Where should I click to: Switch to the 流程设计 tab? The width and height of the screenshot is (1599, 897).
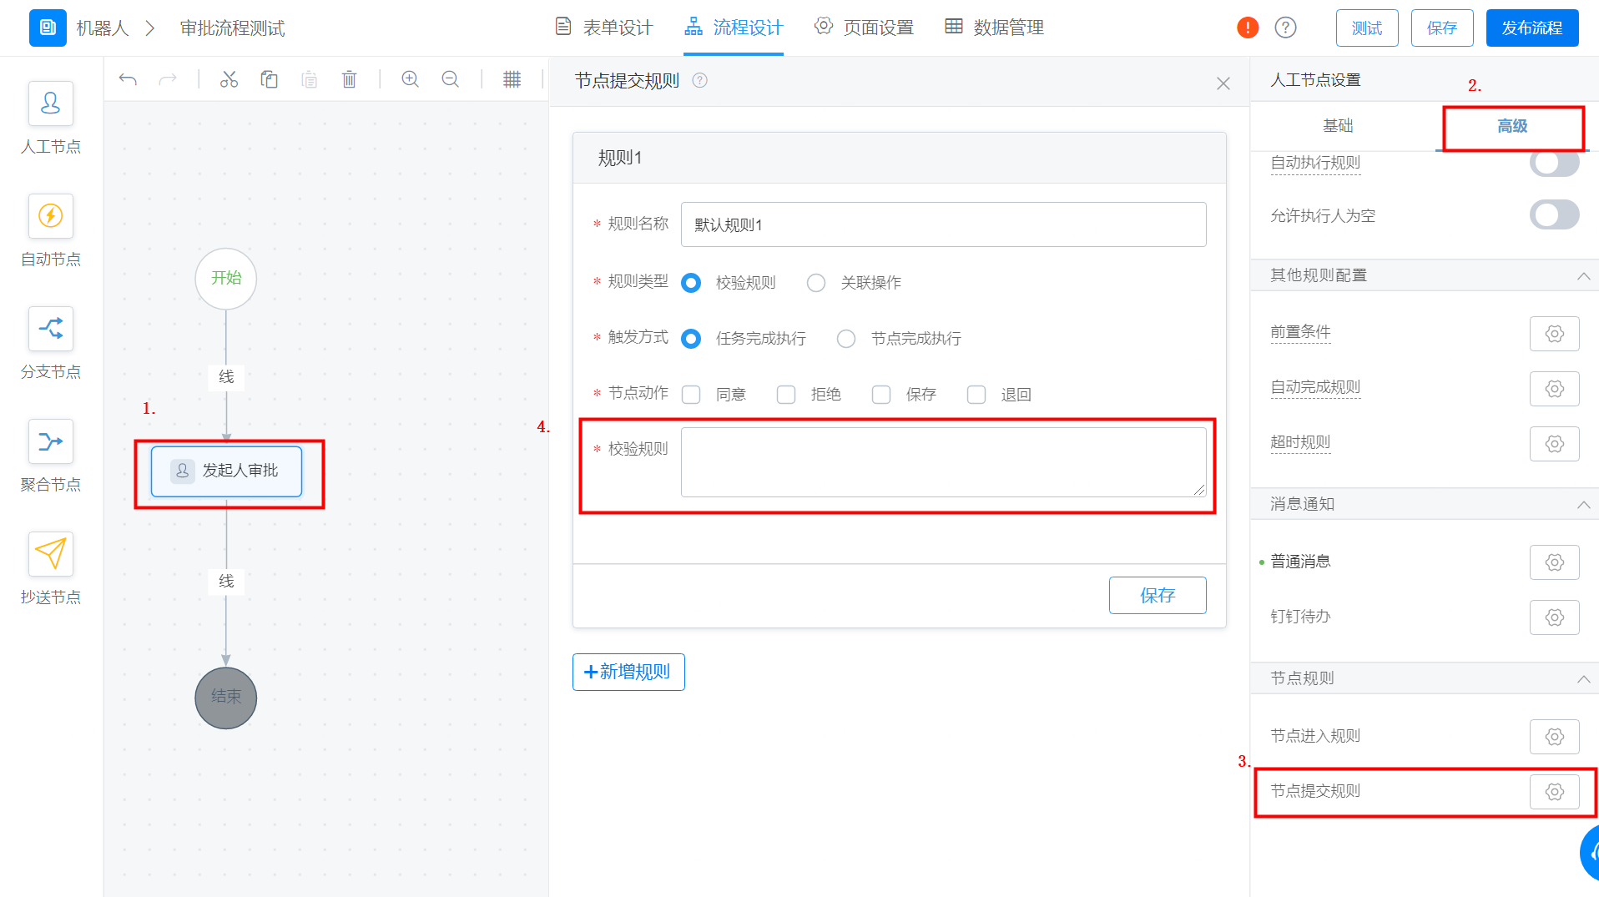pyautogui.click(x=734, y=28)
